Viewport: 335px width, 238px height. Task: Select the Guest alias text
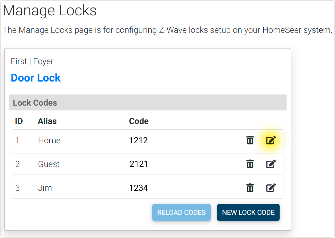click(x=49, y=164)
